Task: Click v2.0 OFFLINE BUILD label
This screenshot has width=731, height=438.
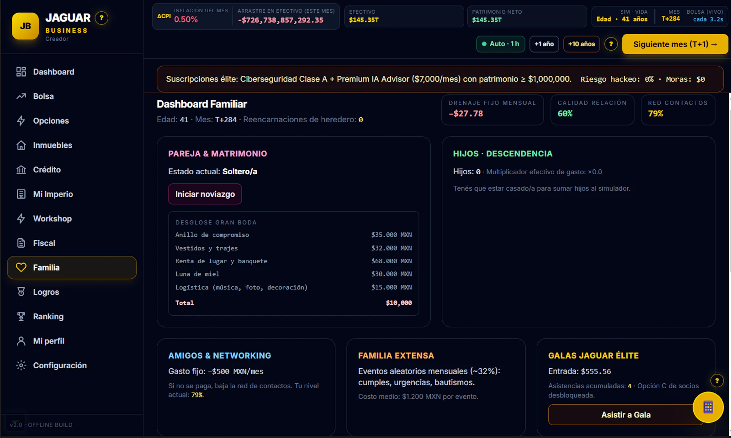Action: tap(41, 425)
